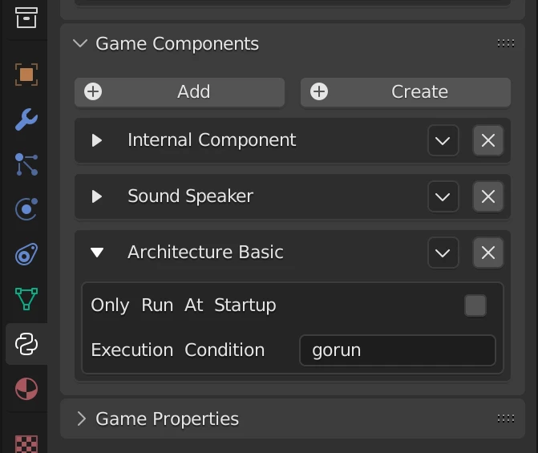The width and height of the screenshot is (538, 453).
Task: Collapse the Architecture Basic component
Action: 97,253
